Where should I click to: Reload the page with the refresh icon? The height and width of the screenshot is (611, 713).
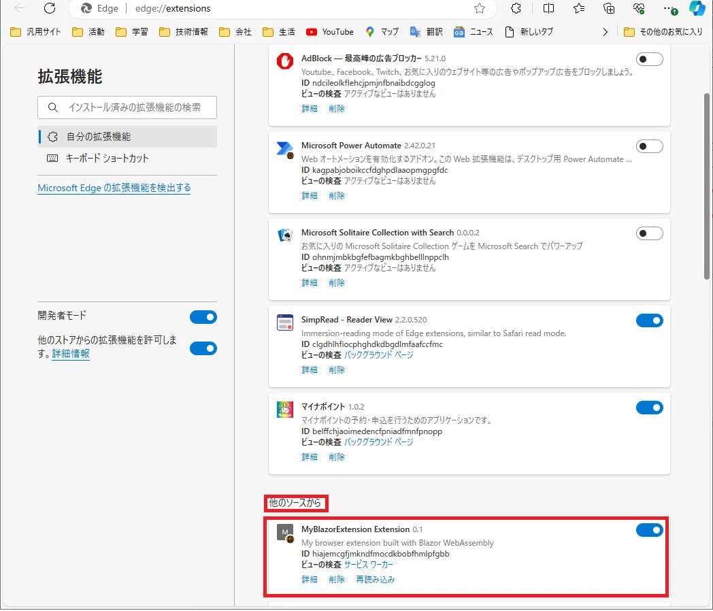[50, 8]
